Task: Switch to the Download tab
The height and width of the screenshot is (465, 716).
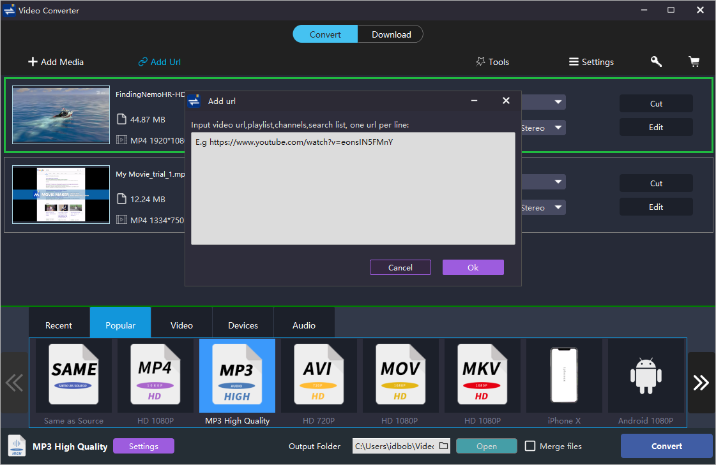Action: click(x=391, y=34)
